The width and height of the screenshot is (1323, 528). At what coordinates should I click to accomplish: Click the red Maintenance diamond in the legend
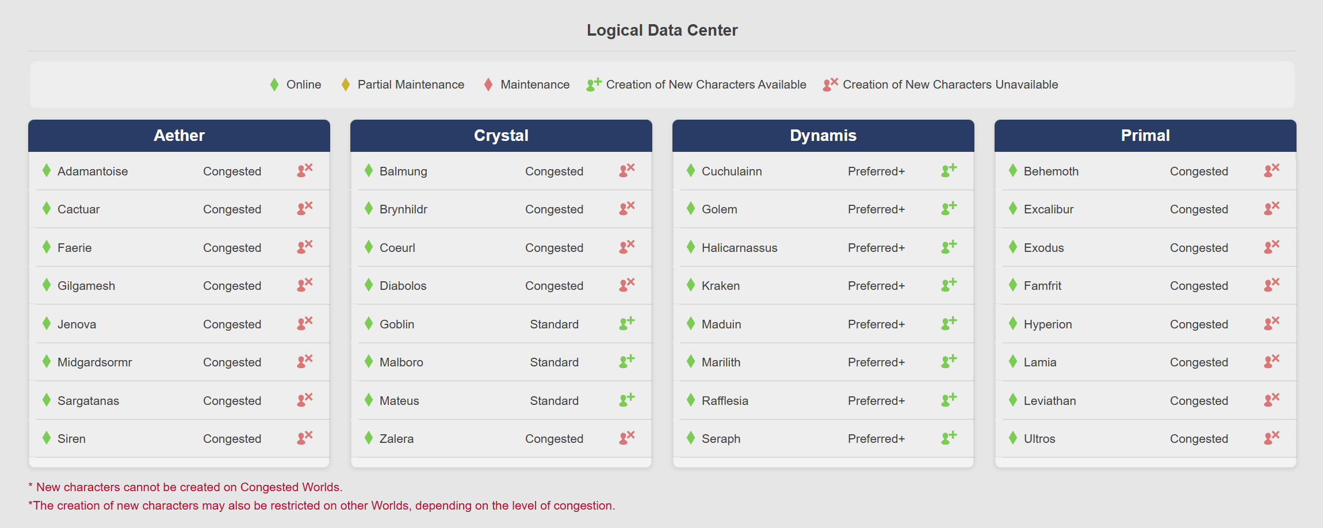(488, 85)
